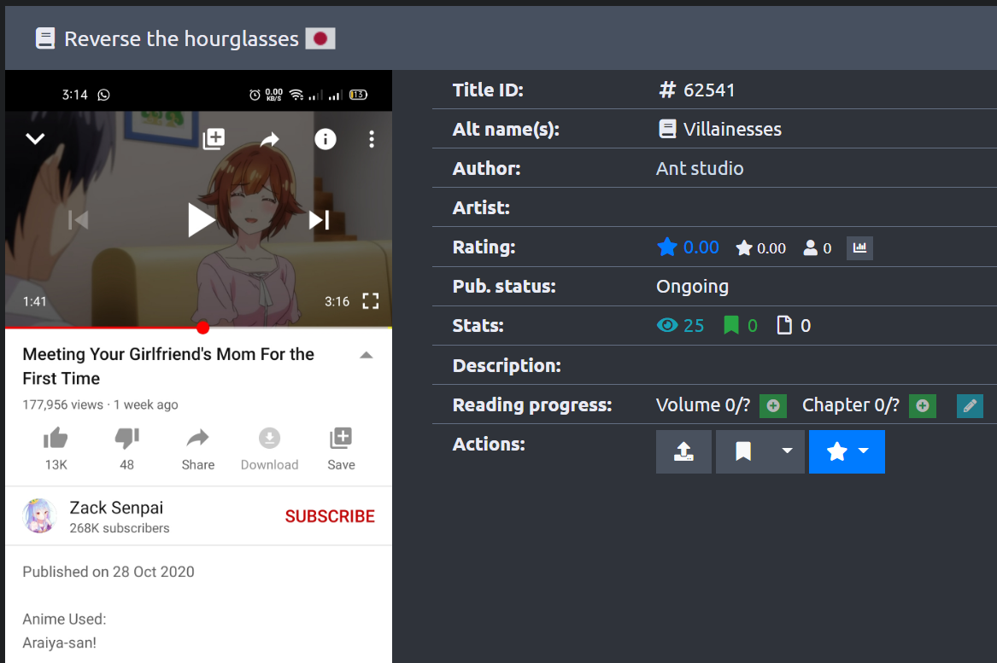Screen dimensions: 997x663
Task: Edit reading progress with pencil icon
Action: pyautogui.click(x=970, y=406)
